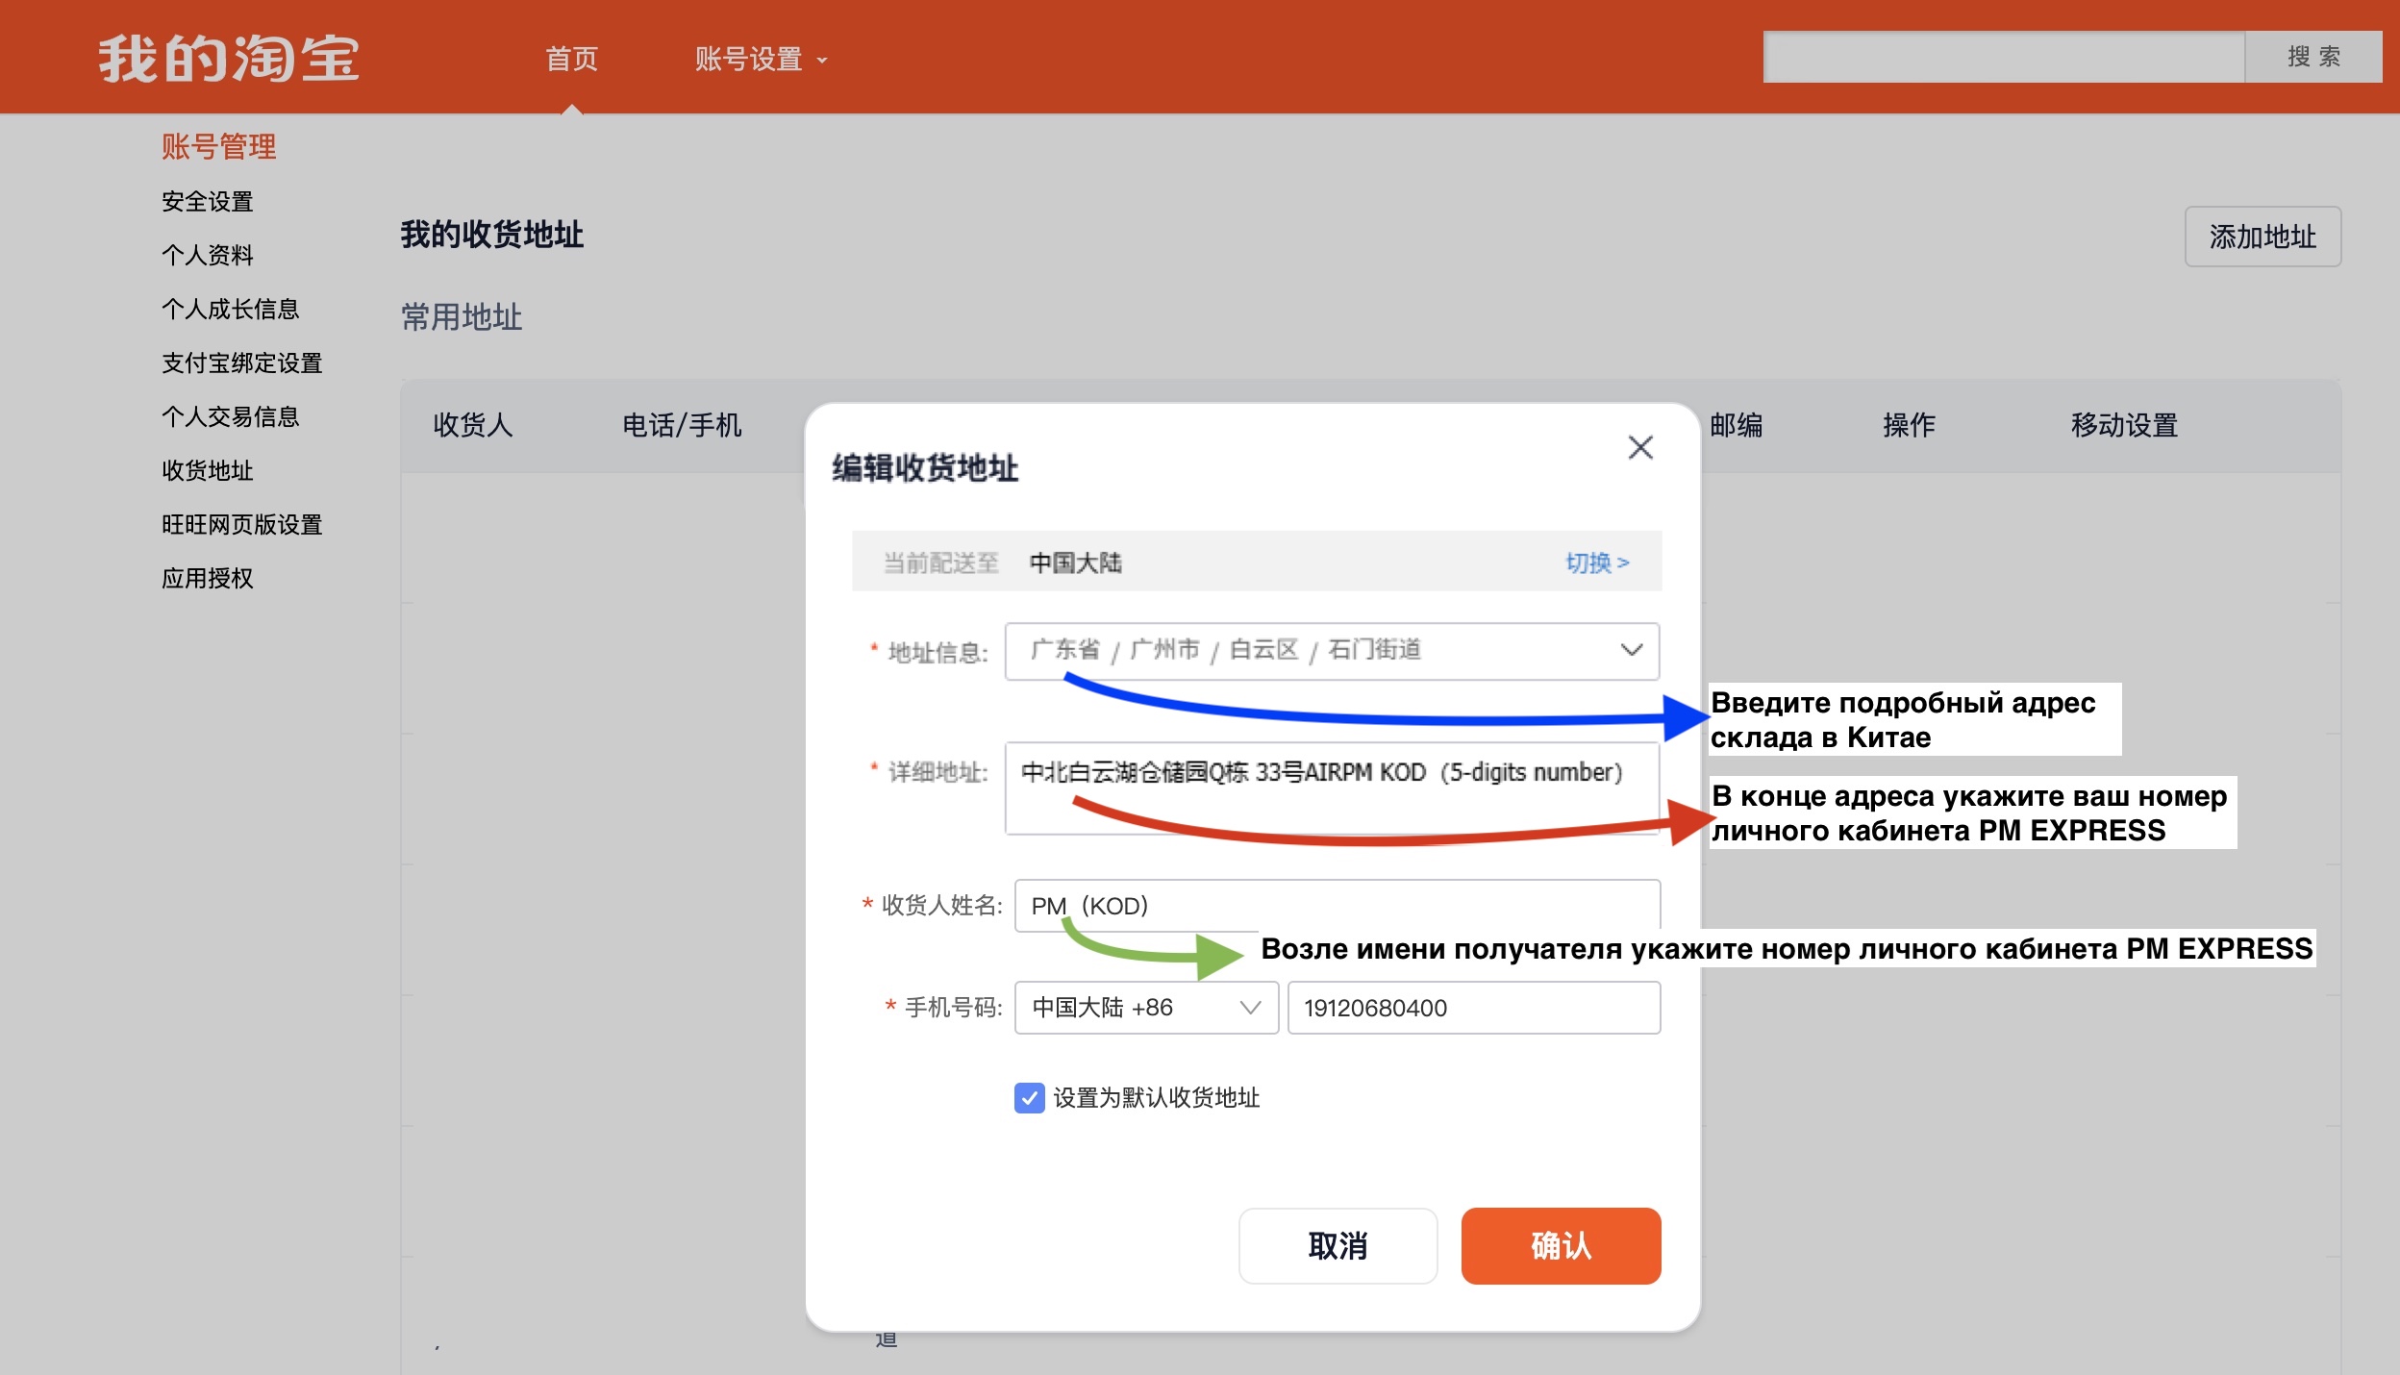Go to the 首页 tab
This screenshot has height=1375, width=2400.
(x=571, y=60)
